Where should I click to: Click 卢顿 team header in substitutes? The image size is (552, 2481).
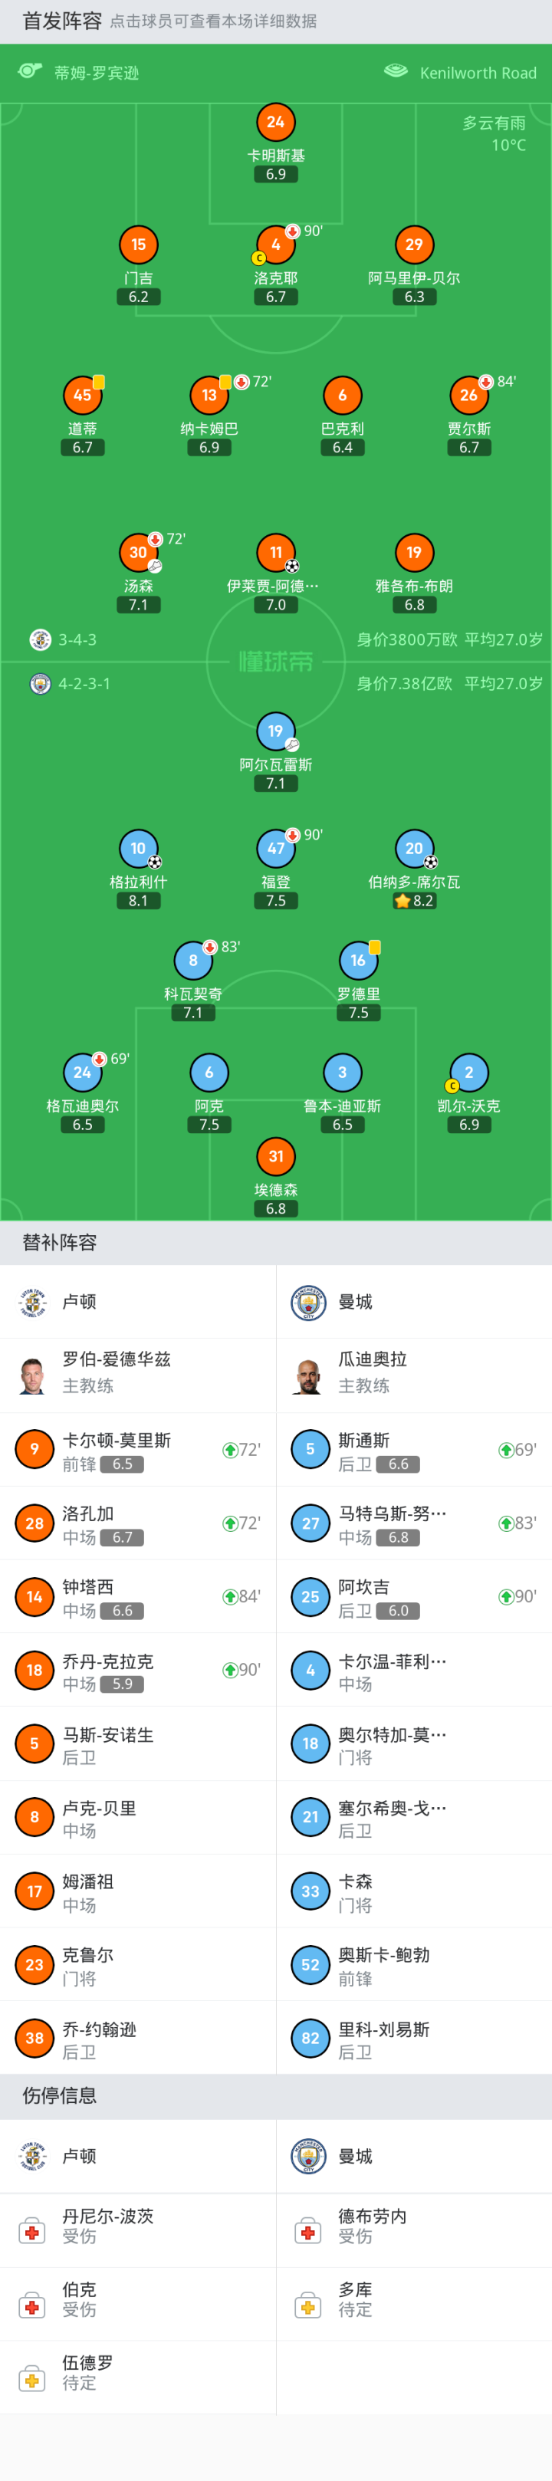click(79, 1302)
